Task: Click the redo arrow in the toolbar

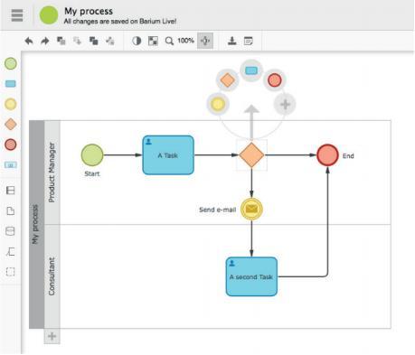Action: [45, 41]
